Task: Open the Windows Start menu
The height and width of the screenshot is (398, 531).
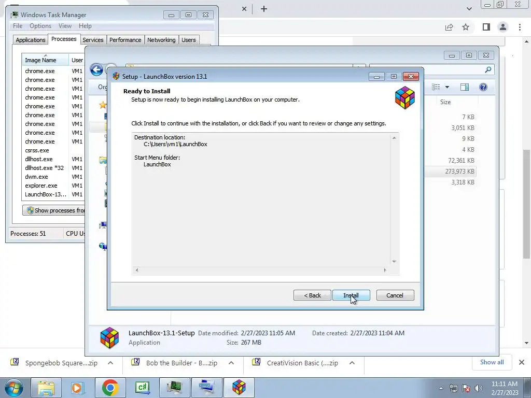Action: [14, 388]
